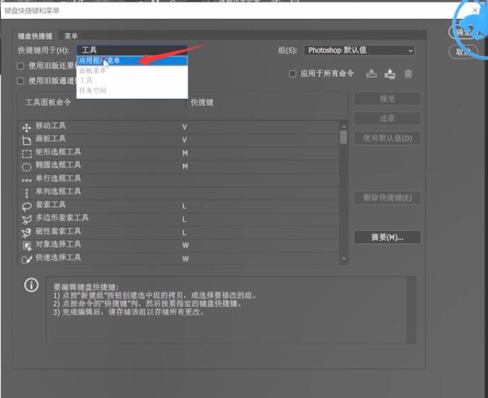488x398 pixels.
Task: Click the Polygonal Lasso tool icon
Action: tap(27, 219)
